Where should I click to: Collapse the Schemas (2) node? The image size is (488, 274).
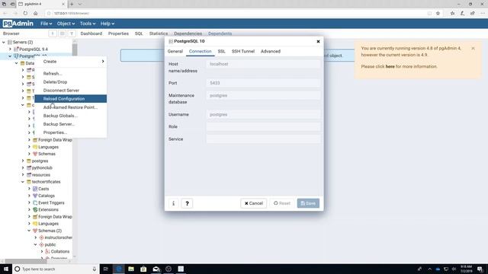pos(29,231)
